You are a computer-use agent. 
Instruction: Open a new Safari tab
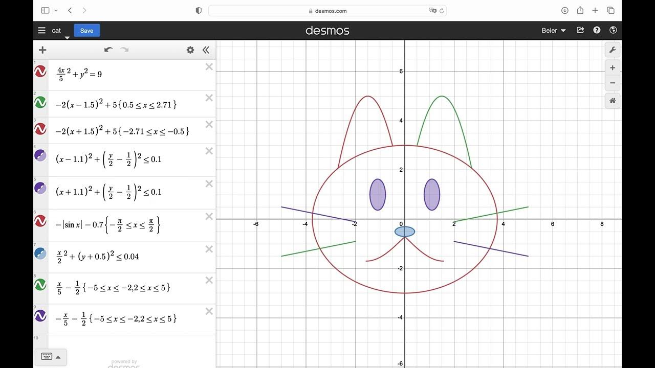595,10
